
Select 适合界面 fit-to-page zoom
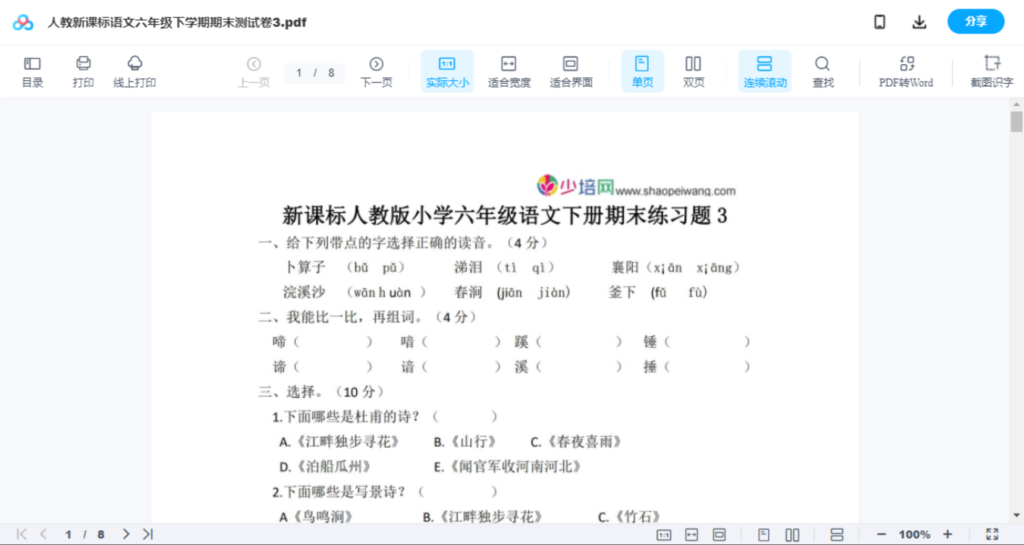pos(571,71)
